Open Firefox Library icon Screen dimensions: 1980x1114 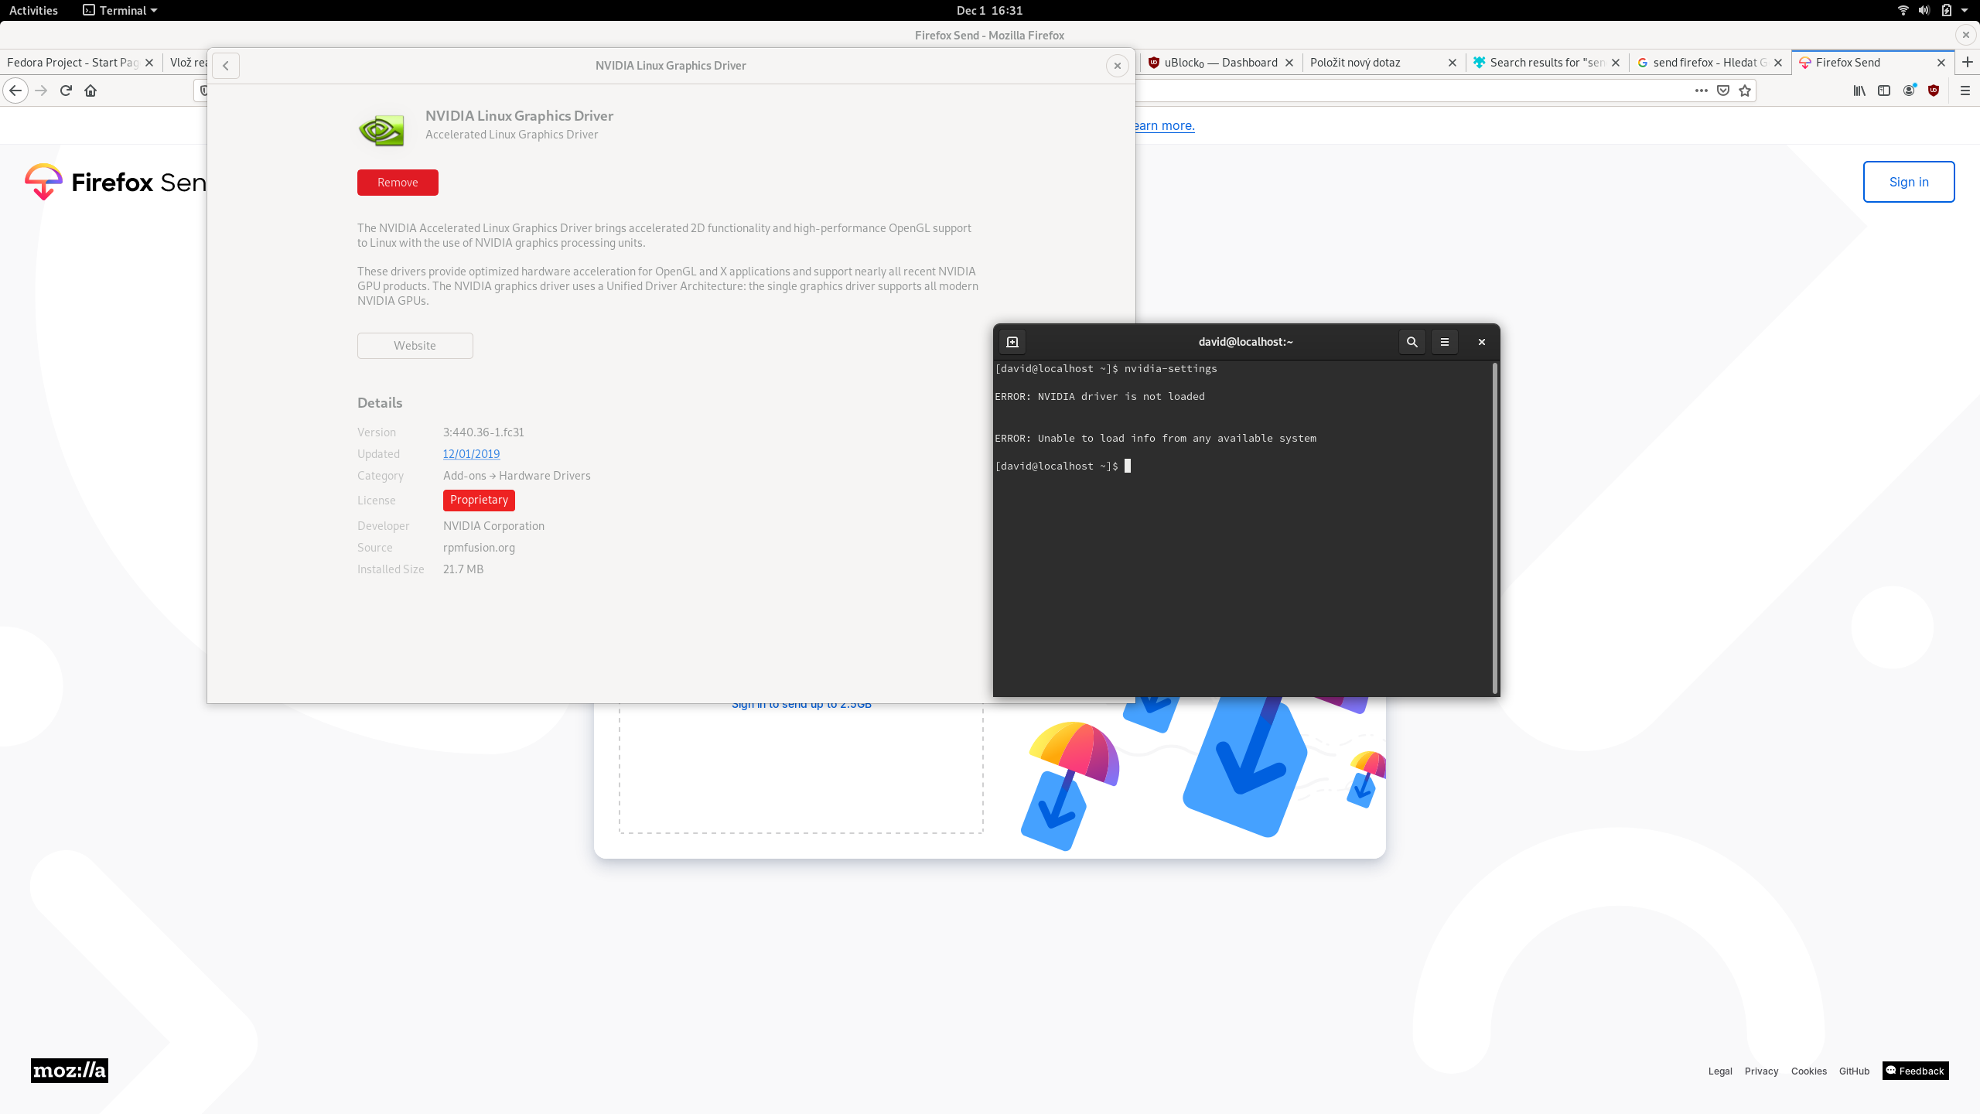[x=1859, y=91]
